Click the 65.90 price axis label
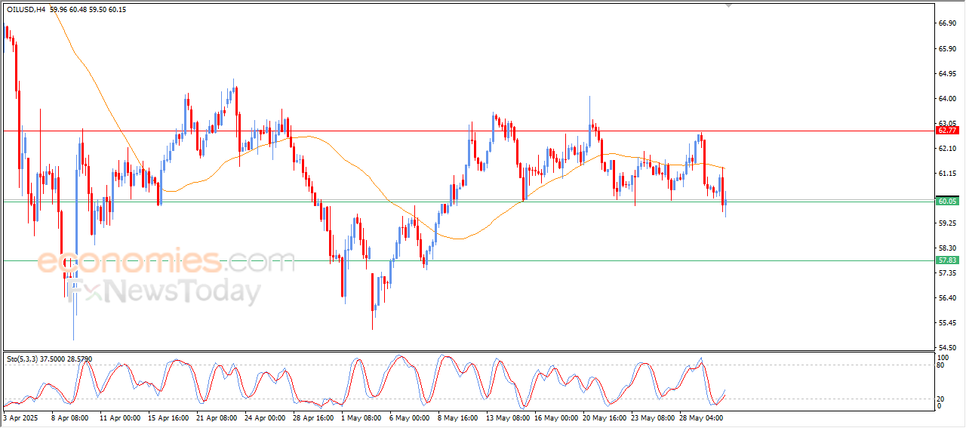The image size is (966, 428). [947, 48]
